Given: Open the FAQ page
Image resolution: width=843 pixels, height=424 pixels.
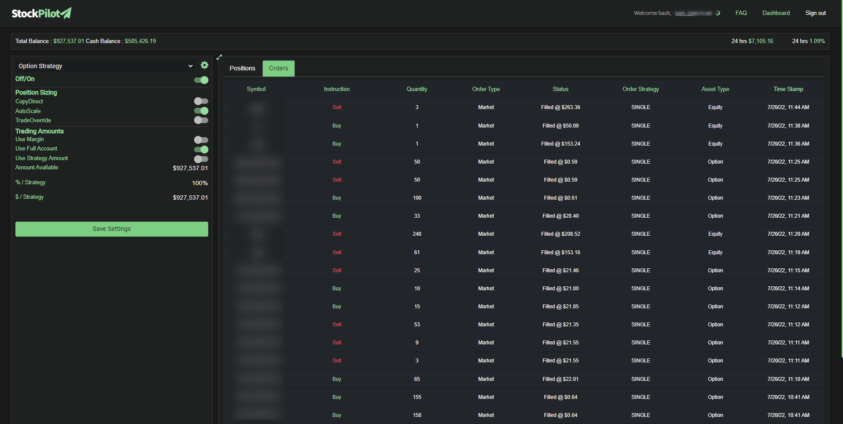Looking at the screenshot, I should click(x=741, y=13).
